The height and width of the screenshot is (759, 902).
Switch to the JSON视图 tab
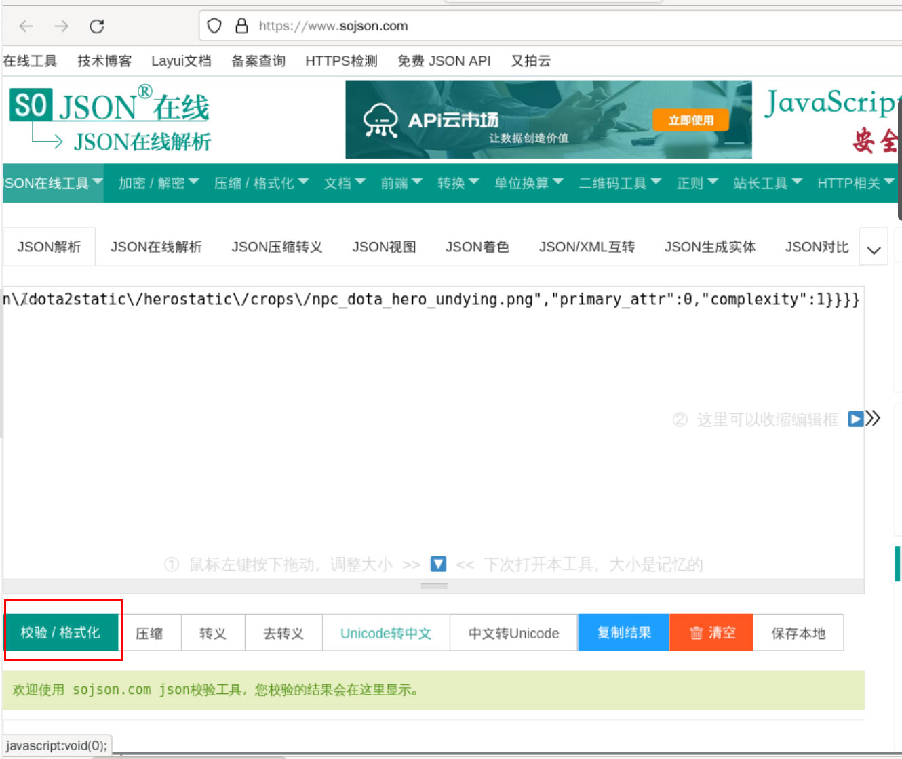coord(384,247)
